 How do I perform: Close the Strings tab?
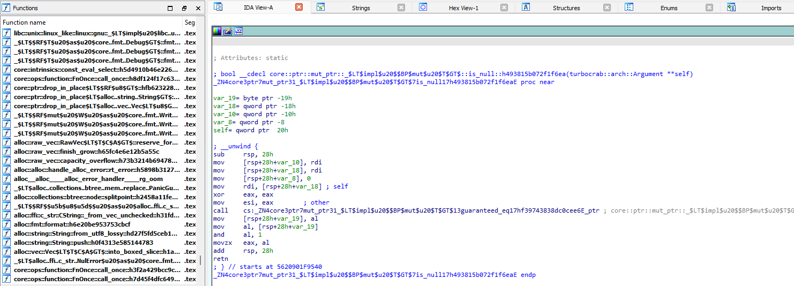click(x=401, y=7)
